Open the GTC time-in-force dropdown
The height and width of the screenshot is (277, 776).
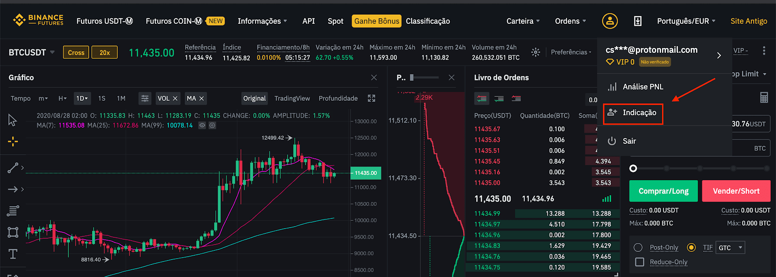coord(730,247)
